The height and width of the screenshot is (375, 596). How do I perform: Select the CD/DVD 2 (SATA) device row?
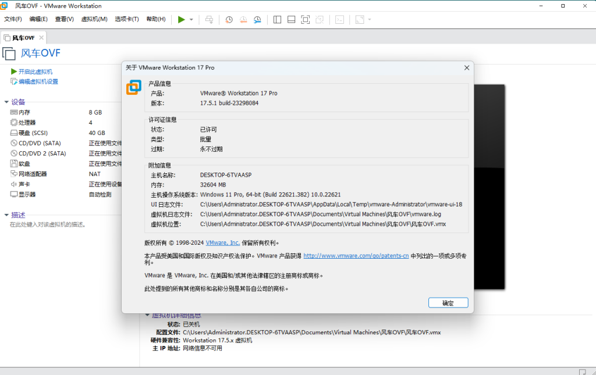[x=65, y=153]
